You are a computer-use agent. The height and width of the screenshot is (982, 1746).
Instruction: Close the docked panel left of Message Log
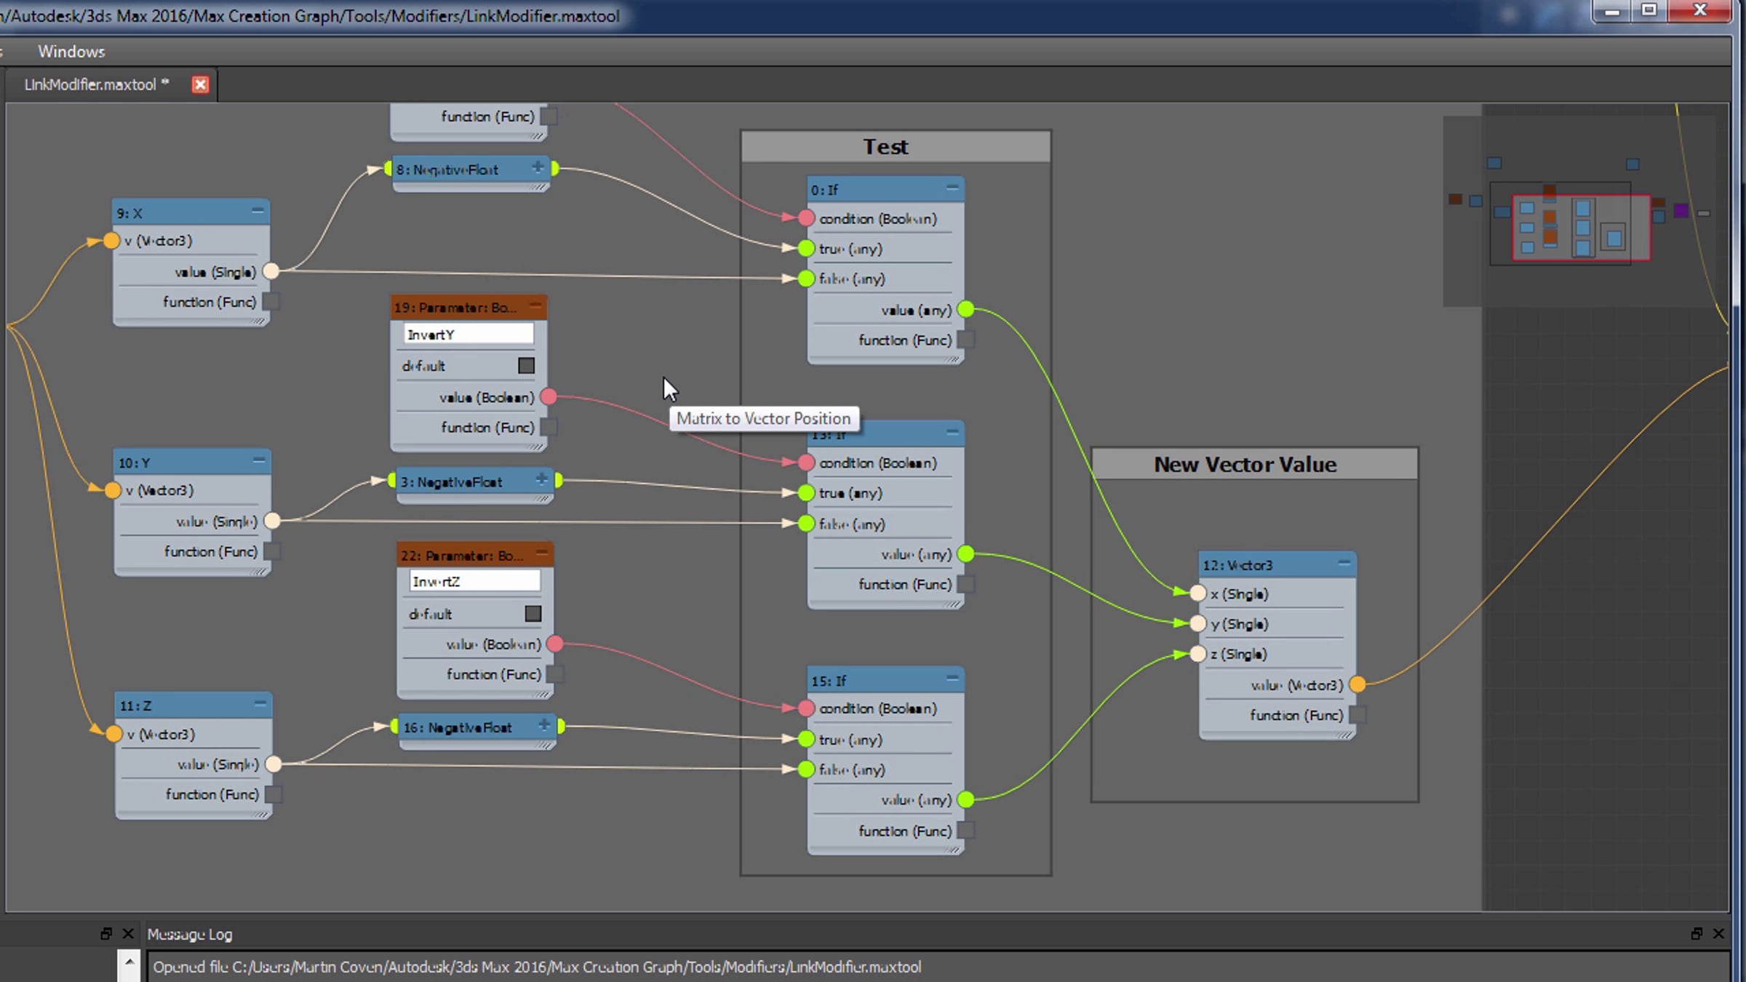coord(128,933)
